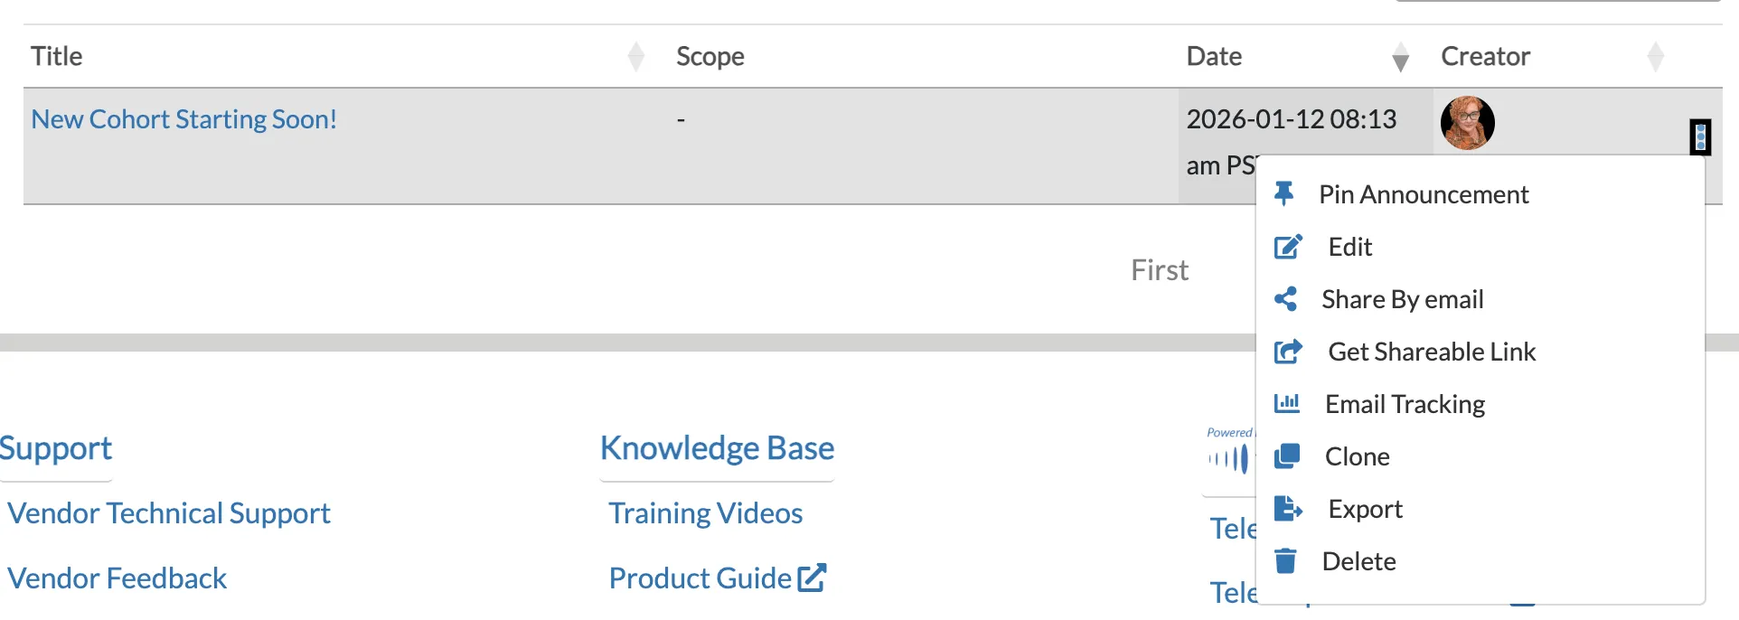Click the shareable link arrow icon
The image size is (1739, 620).
(1288, 352)
